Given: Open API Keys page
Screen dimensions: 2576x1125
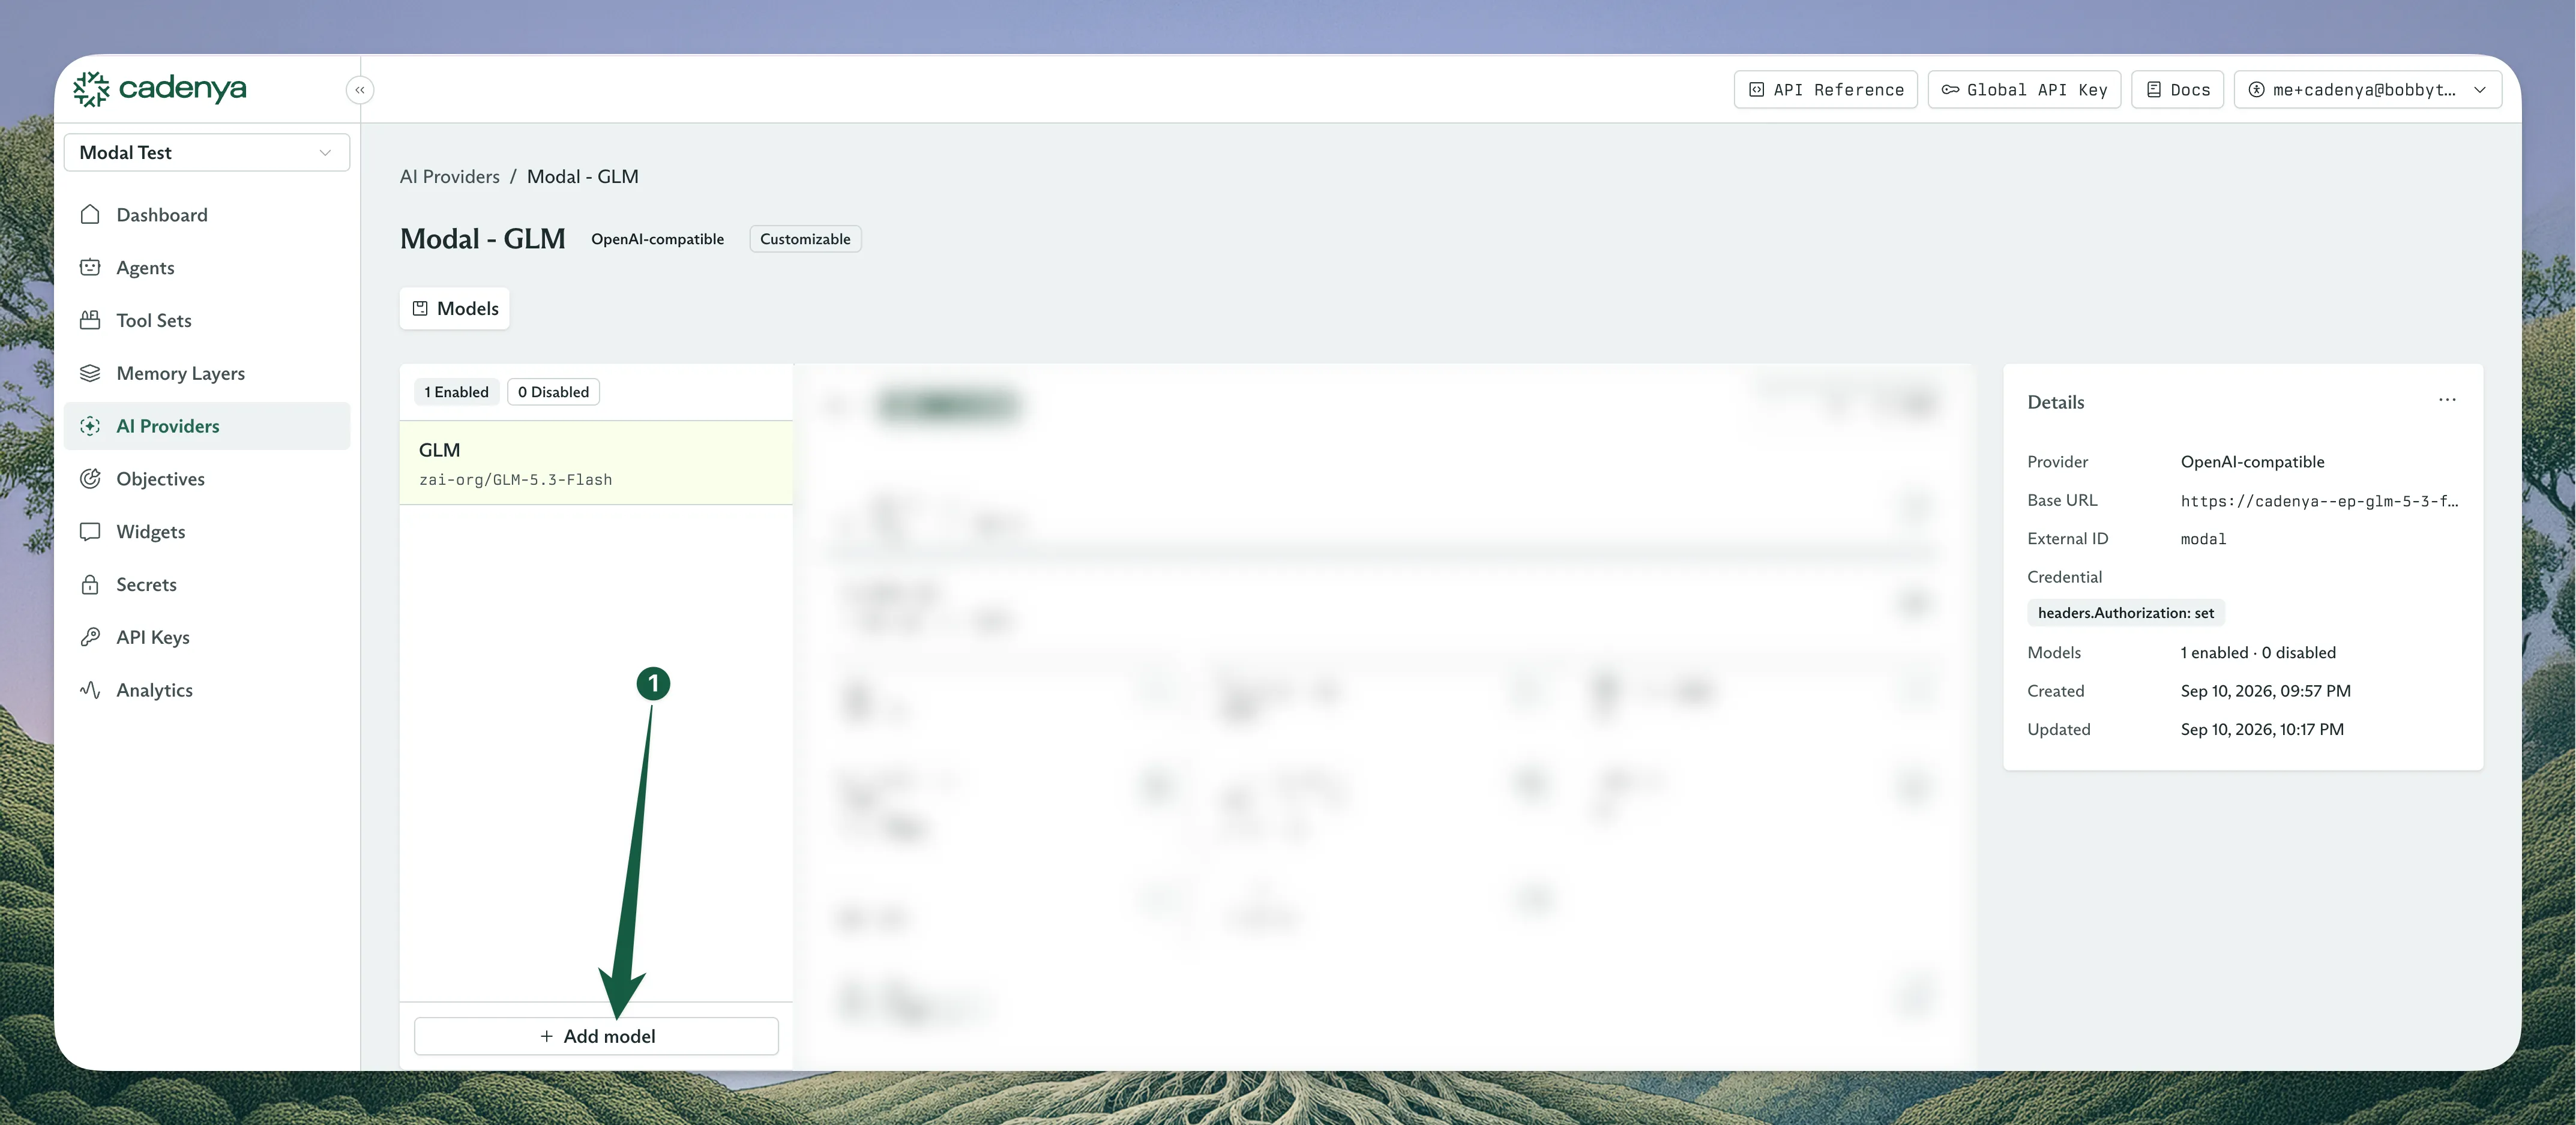Looking at the screenshot, I should [x=207, y=638].
